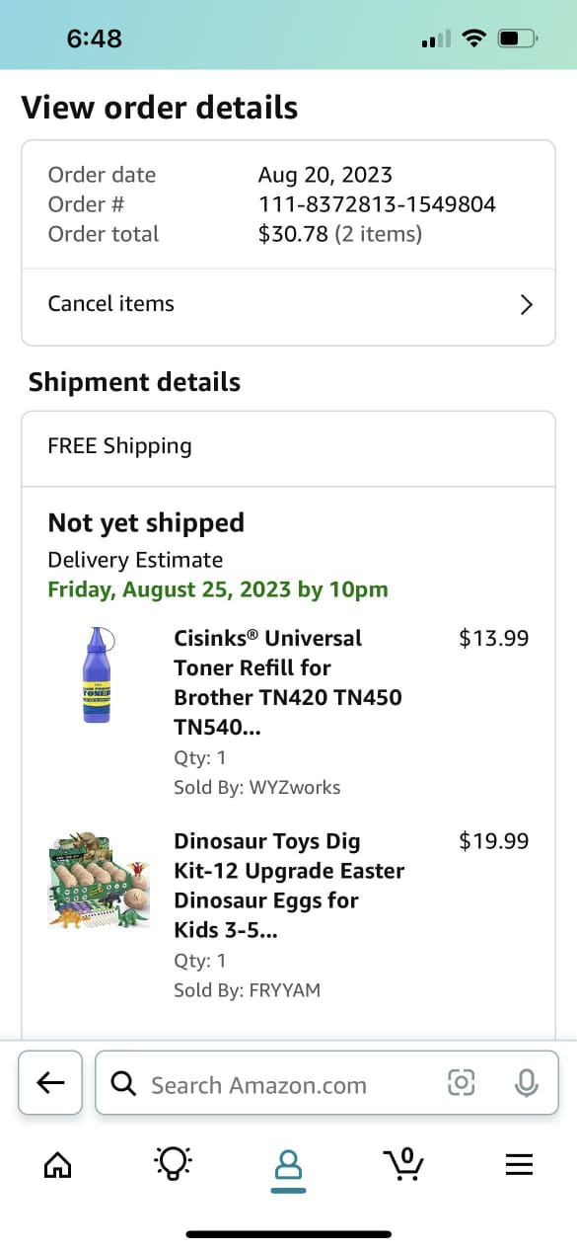This screenshot has height=1250, width=577.
Task: Tap the microphone voice search icon
Action: [x=527, y=1083]
